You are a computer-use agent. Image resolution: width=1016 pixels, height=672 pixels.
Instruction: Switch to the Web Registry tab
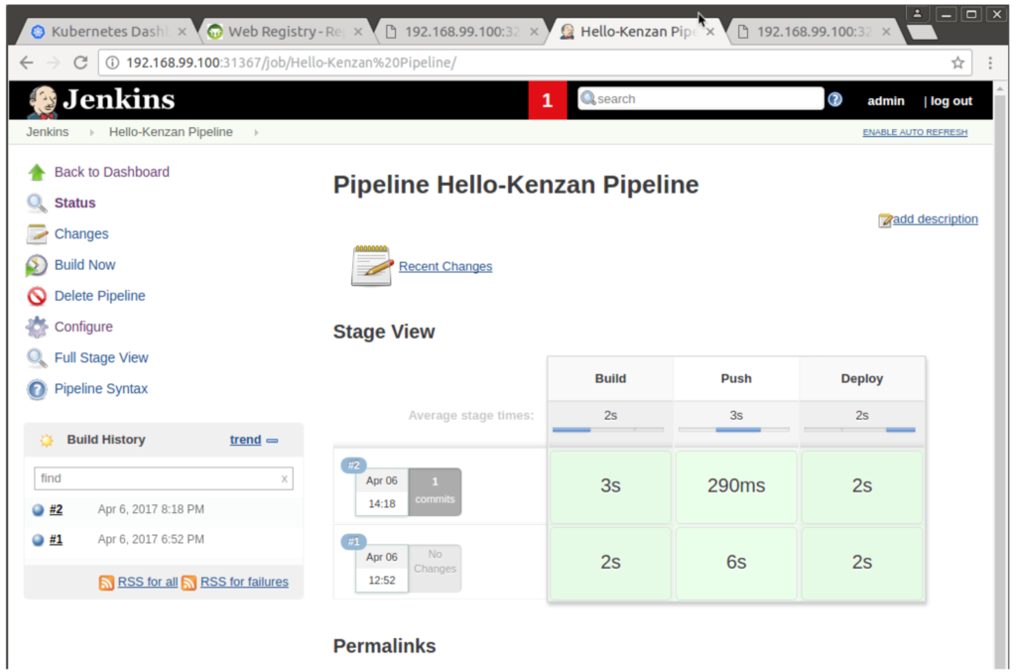284,32
